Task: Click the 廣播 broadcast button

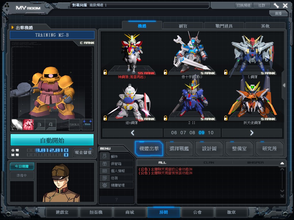Action: [x=278, y=13]
